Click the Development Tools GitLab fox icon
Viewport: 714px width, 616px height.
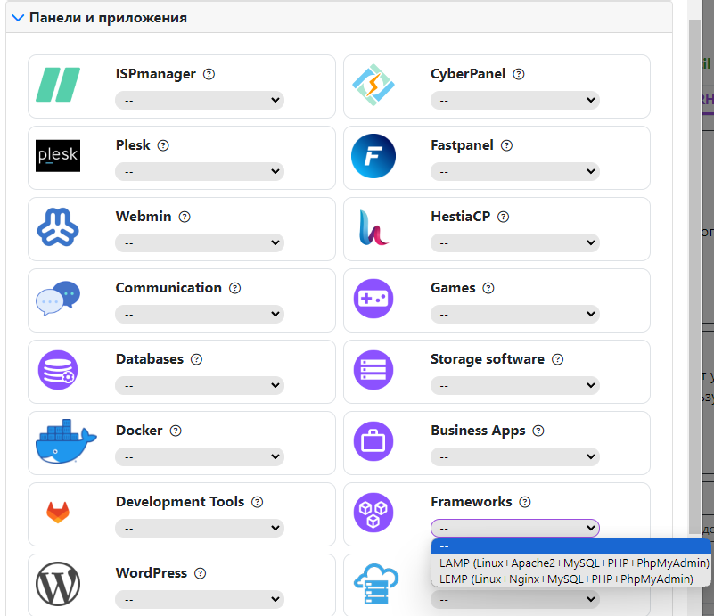58,513
